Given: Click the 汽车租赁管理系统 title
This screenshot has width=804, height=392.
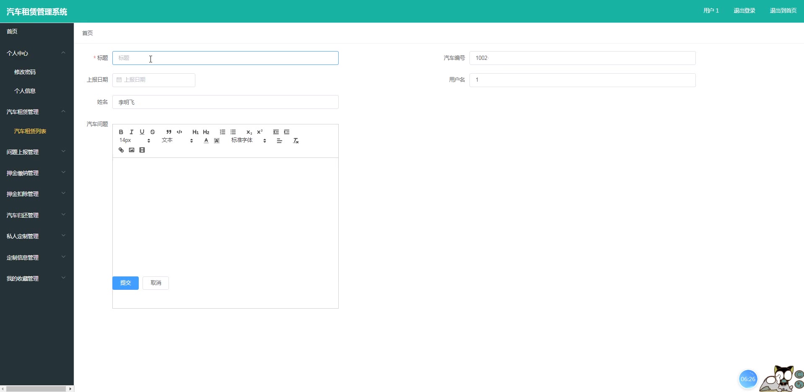Looking at the screenshot, I should click(37, 12).
